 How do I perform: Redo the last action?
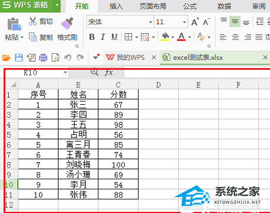pyautogui.click(x=80, y=58)
